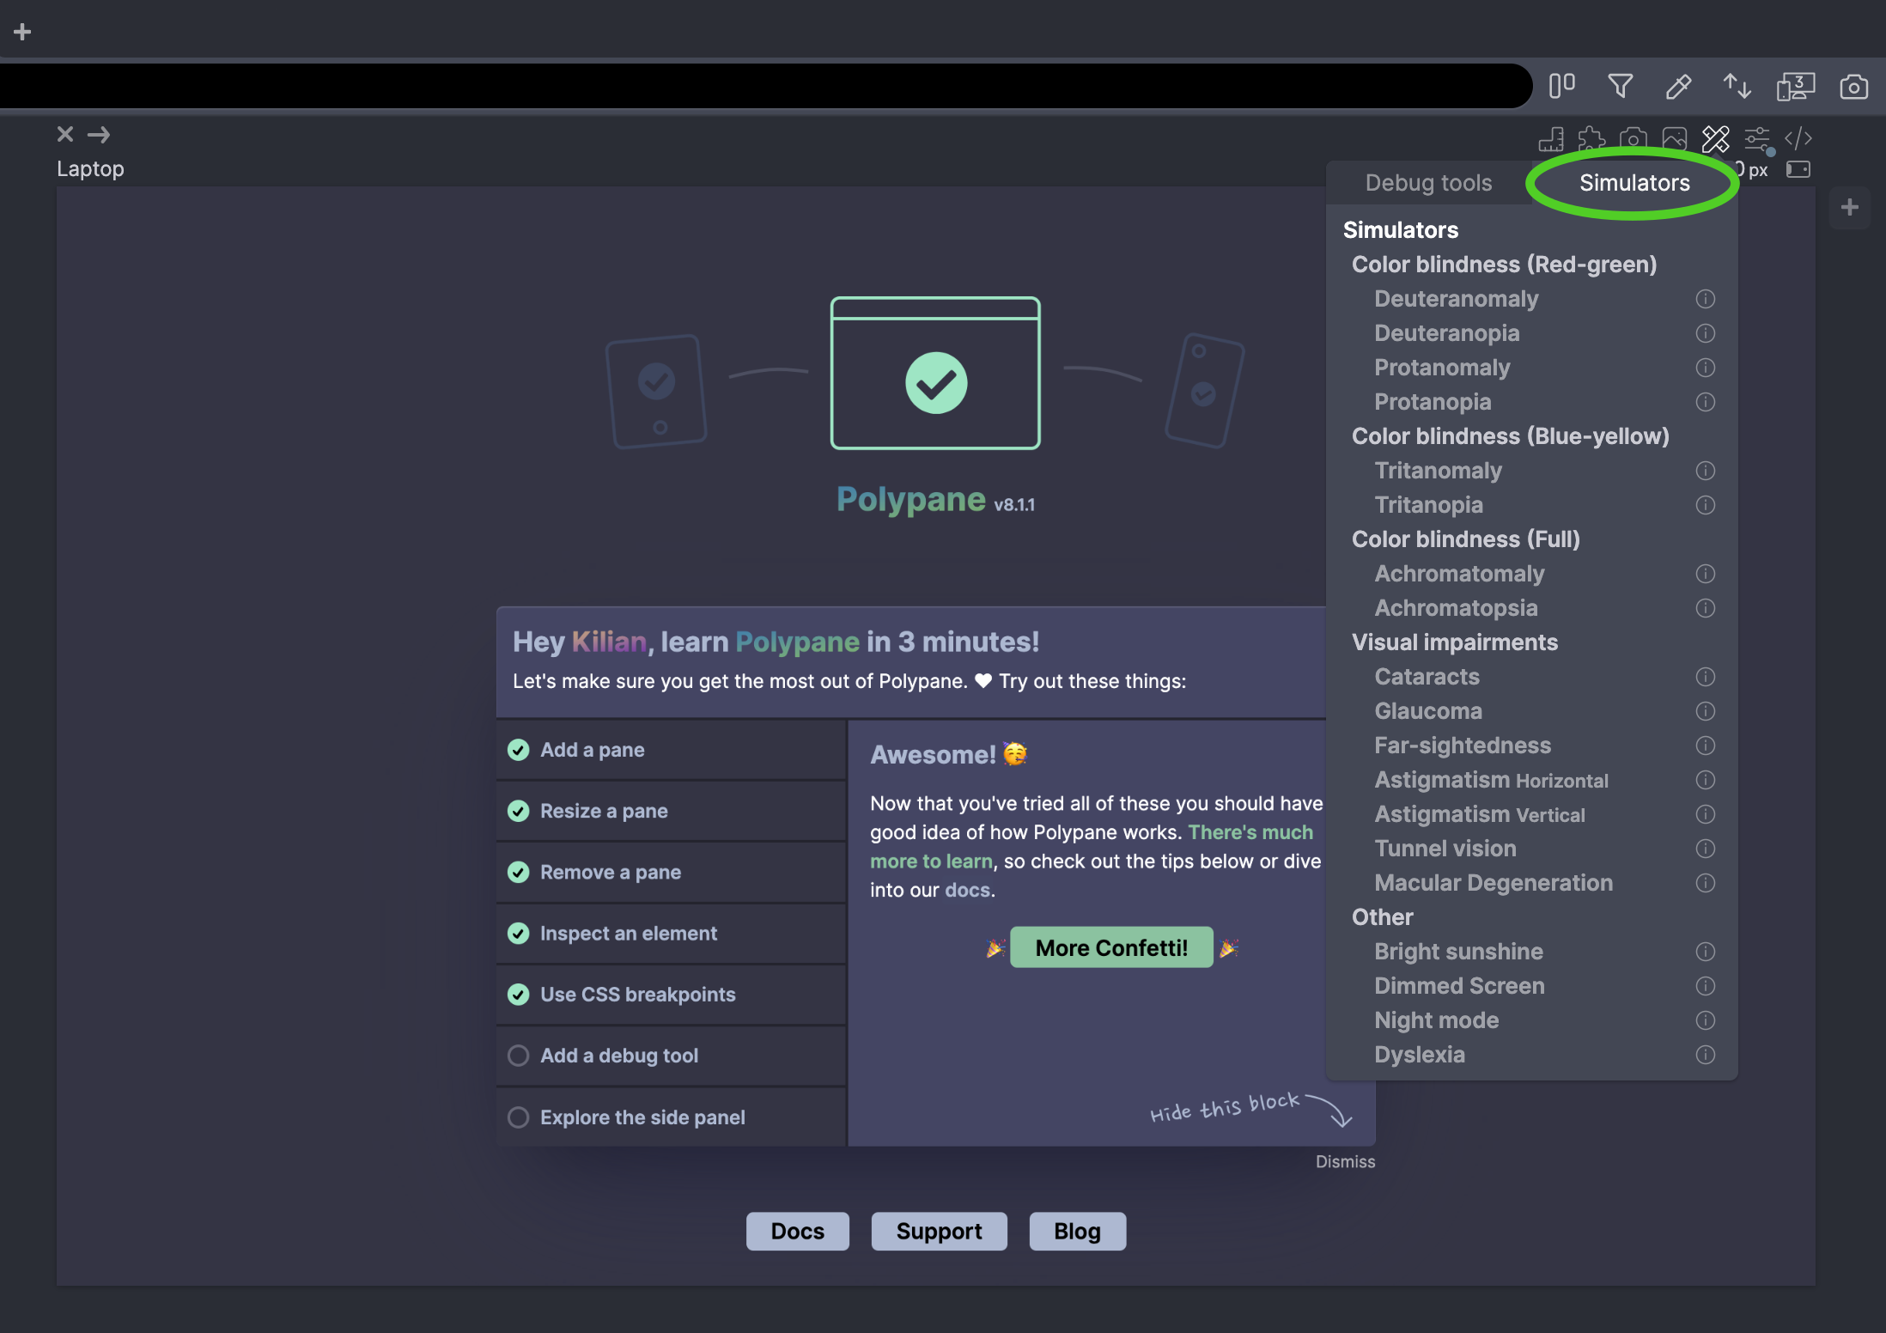1886x1333 pixels.
Task: Turn on the Deuteranopia simulator
Action: tap(1446, 333)
